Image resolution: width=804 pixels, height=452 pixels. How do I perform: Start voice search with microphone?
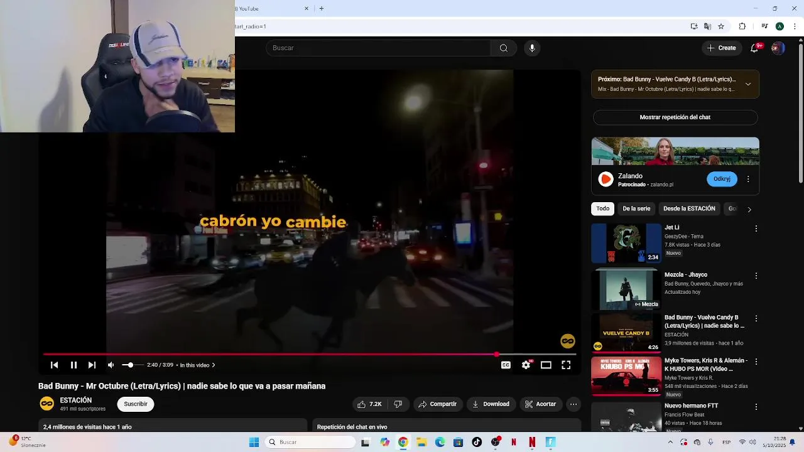tap(532, 48)
